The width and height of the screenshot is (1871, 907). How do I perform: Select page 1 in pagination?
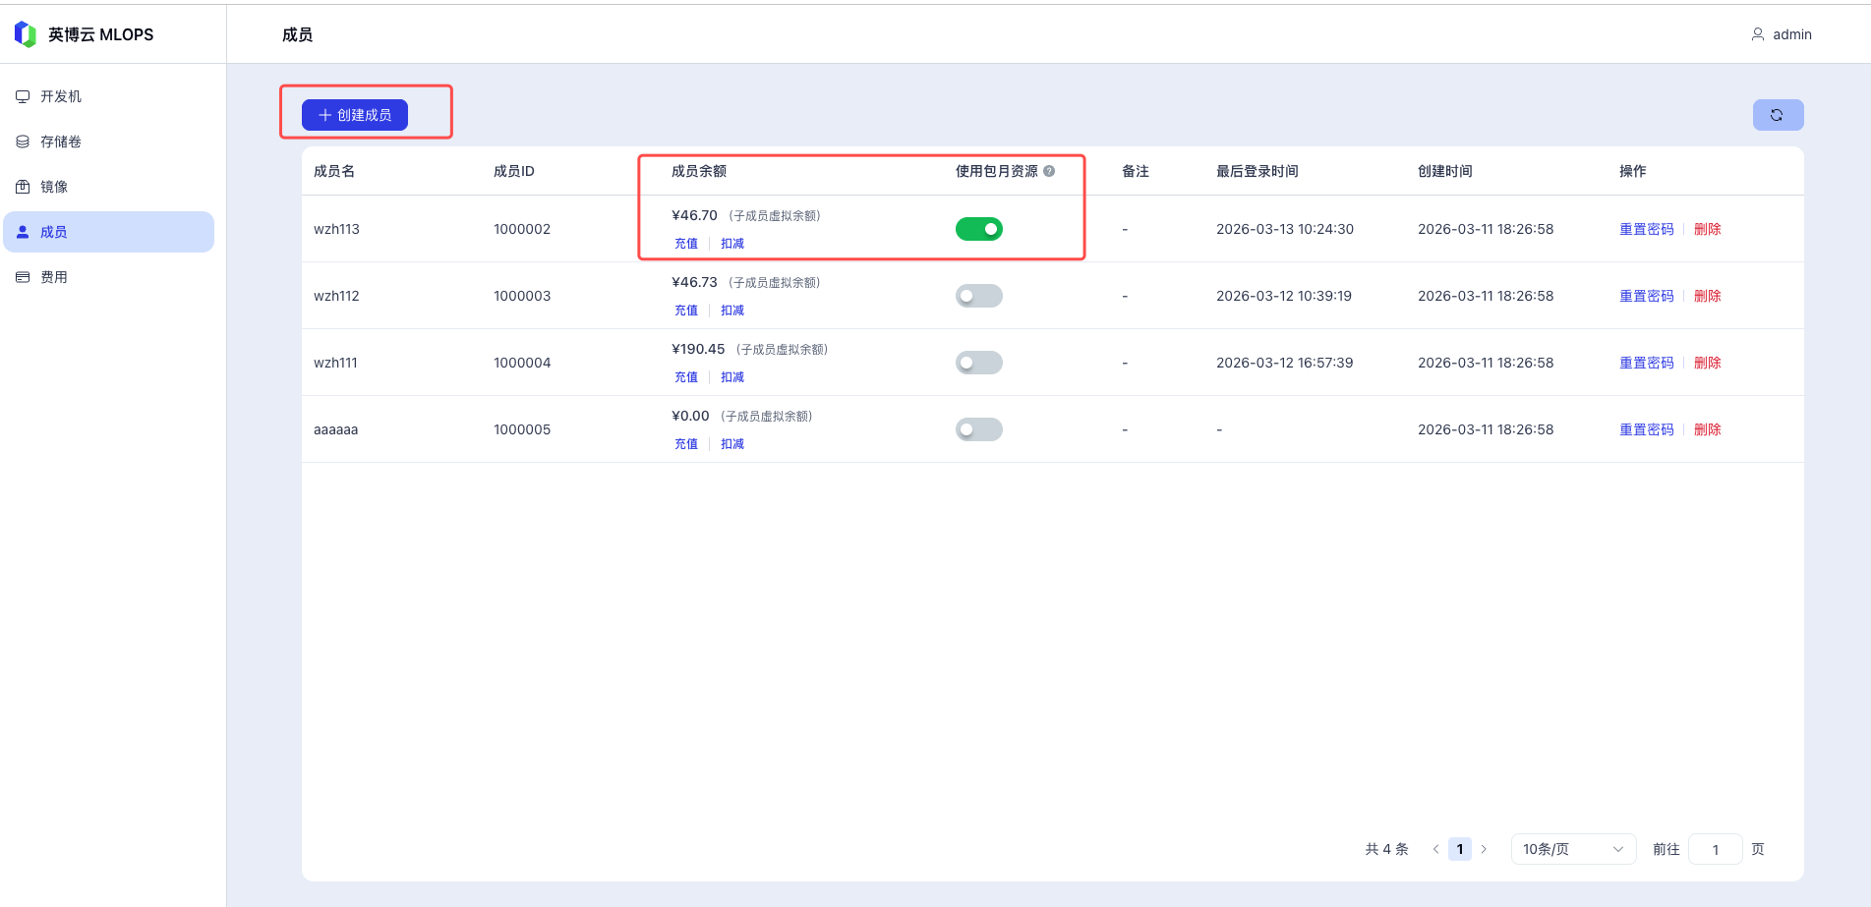coord(1460,849)
